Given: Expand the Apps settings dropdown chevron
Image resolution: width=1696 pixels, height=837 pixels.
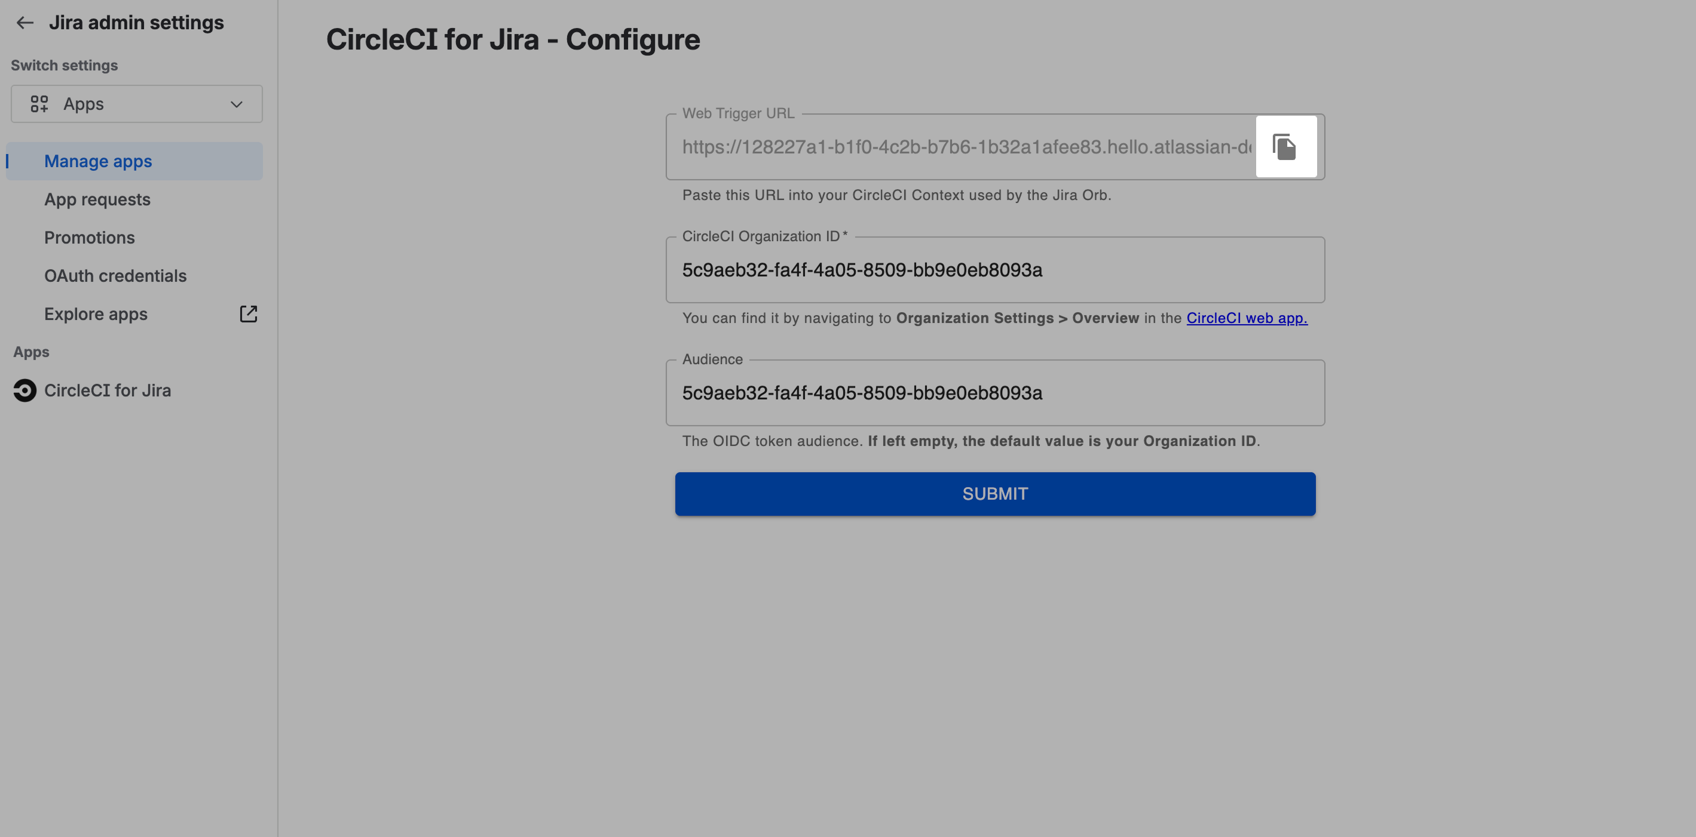Looking at the screenshot, I should (237, 104).
